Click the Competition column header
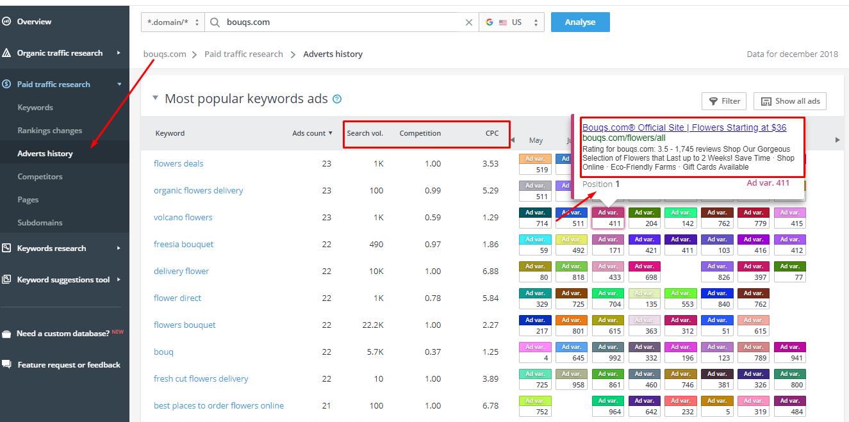This screenshot has height=422, width=849. coord(420,133)
